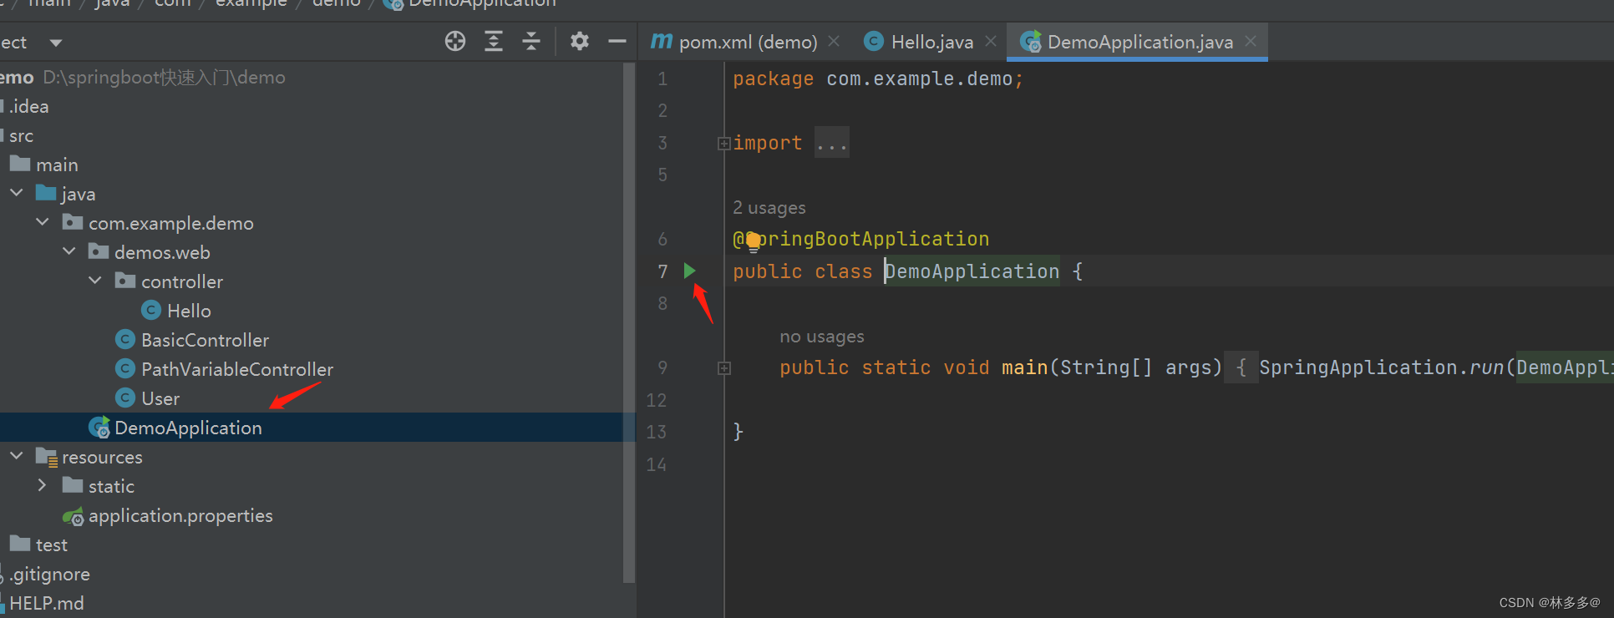This screenshot has width=1614, height=618.
Task: Click the com.example.demo package icon
Action: point(73,222)
